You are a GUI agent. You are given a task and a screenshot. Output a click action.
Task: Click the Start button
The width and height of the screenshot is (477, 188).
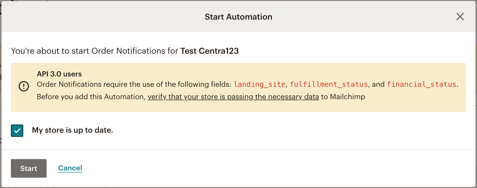[x=28, y=168]
